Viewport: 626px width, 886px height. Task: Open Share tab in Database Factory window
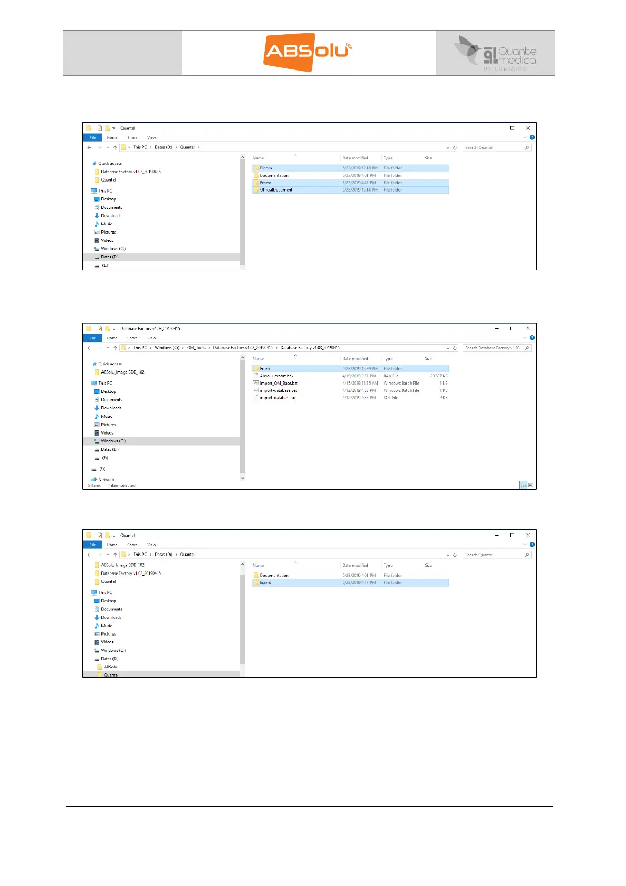click(x=132, y=338)
